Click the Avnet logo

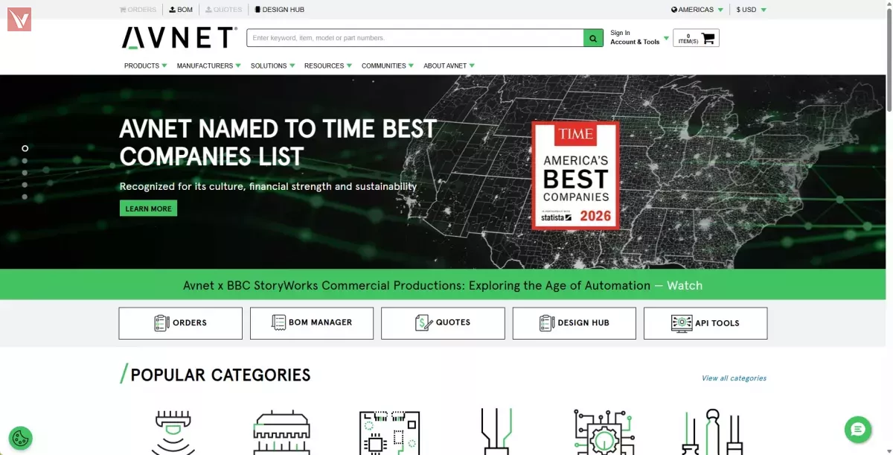point(179,38)
